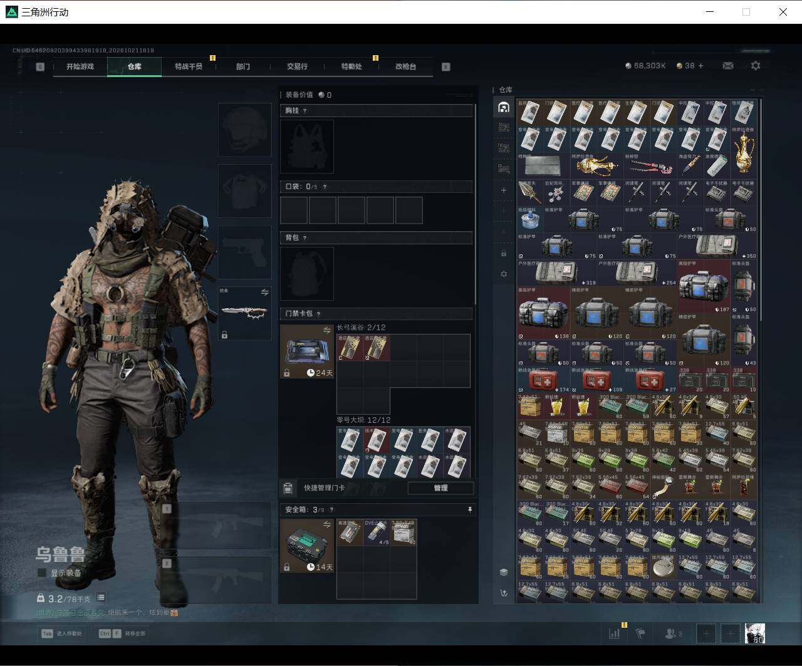The width and height of the screenshot is (802, 666).
Task: Click the warehouse vertical scrollbar
Action: (x=761, y=211)
